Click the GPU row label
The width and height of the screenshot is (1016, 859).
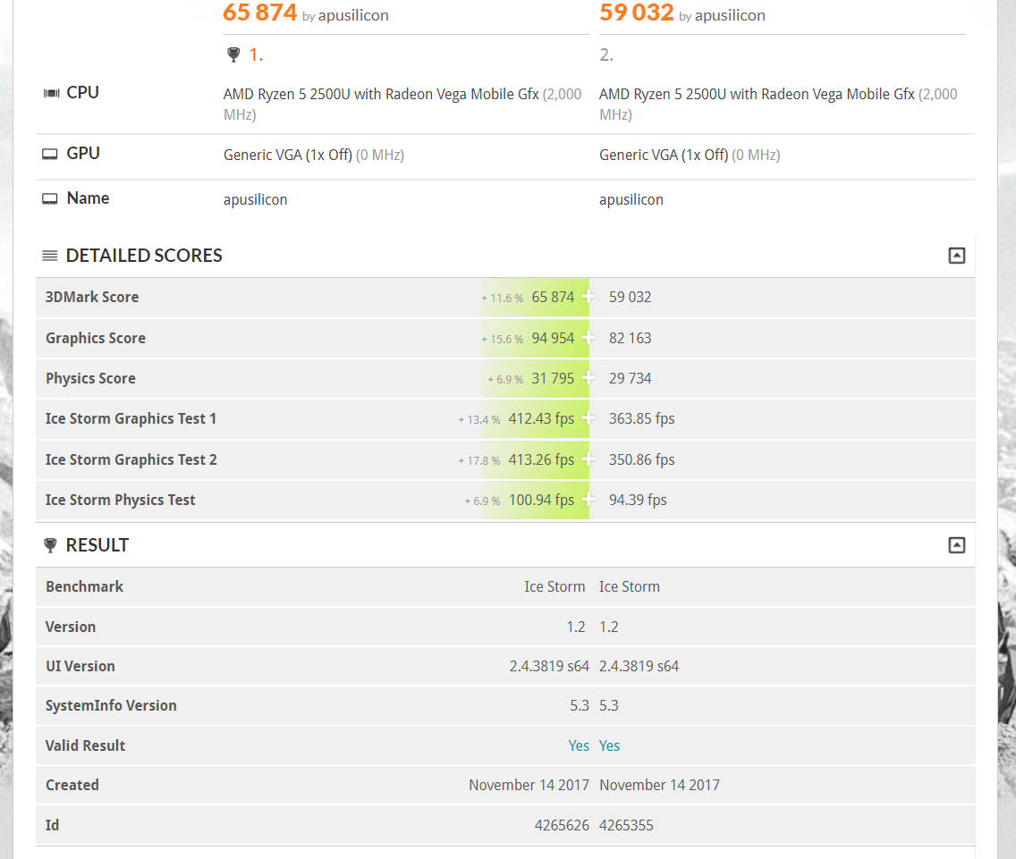point(83,154)
